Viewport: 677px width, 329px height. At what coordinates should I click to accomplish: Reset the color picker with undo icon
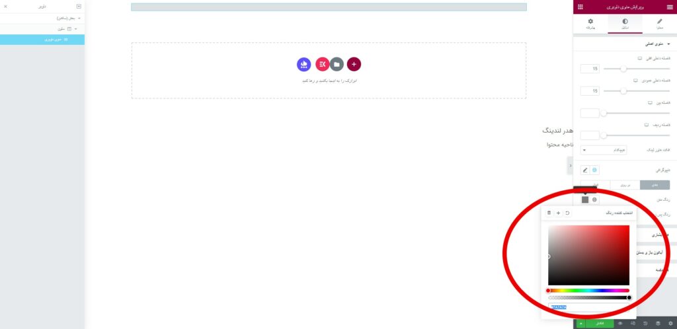[x=567, y=213]
